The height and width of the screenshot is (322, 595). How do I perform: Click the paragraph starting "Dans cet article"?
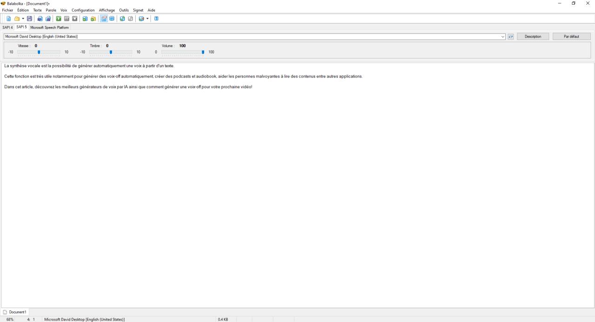(128, 87)
